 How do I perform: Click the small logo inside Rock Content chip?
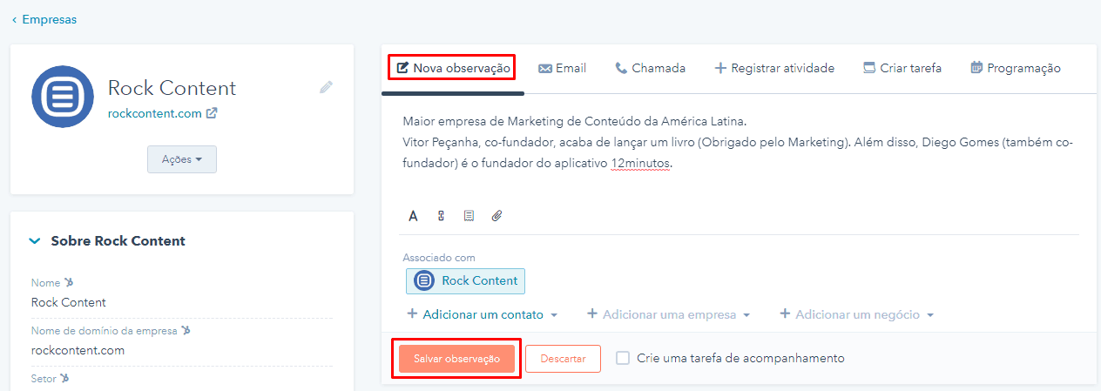click(x=424, y=280)
